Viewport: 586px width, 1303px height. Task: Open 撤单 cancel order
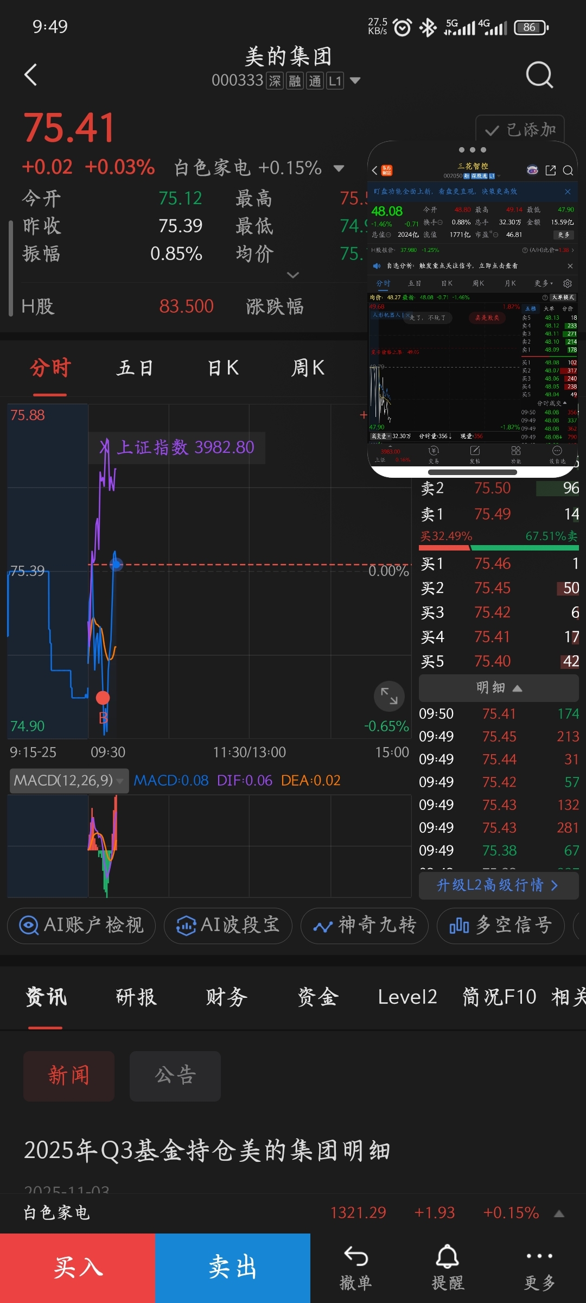356,1269
